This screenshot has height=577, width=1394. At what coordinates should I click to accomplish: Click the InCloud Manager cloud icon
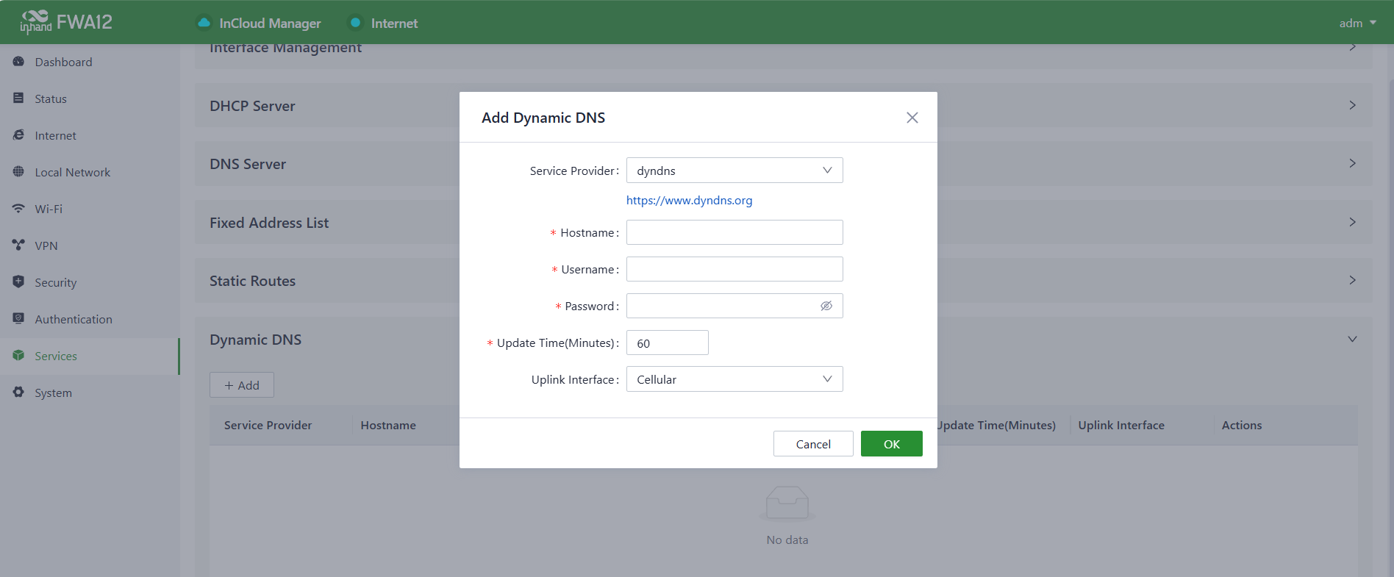click(204, 23)
